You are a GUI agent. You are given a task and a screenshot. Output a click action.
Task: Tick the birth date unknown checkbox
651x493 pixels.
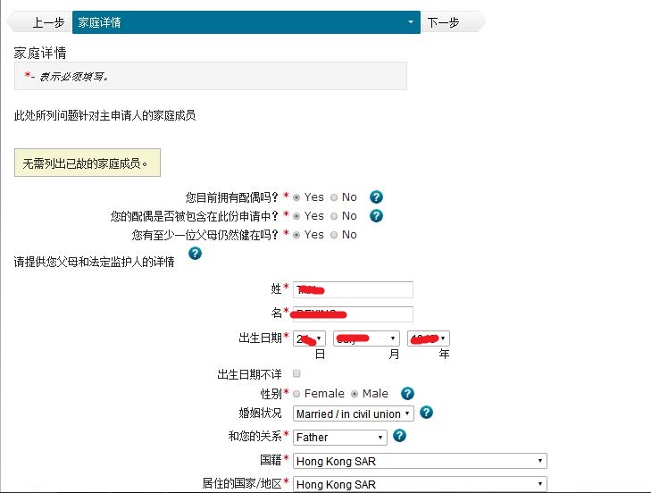point(297,373)
